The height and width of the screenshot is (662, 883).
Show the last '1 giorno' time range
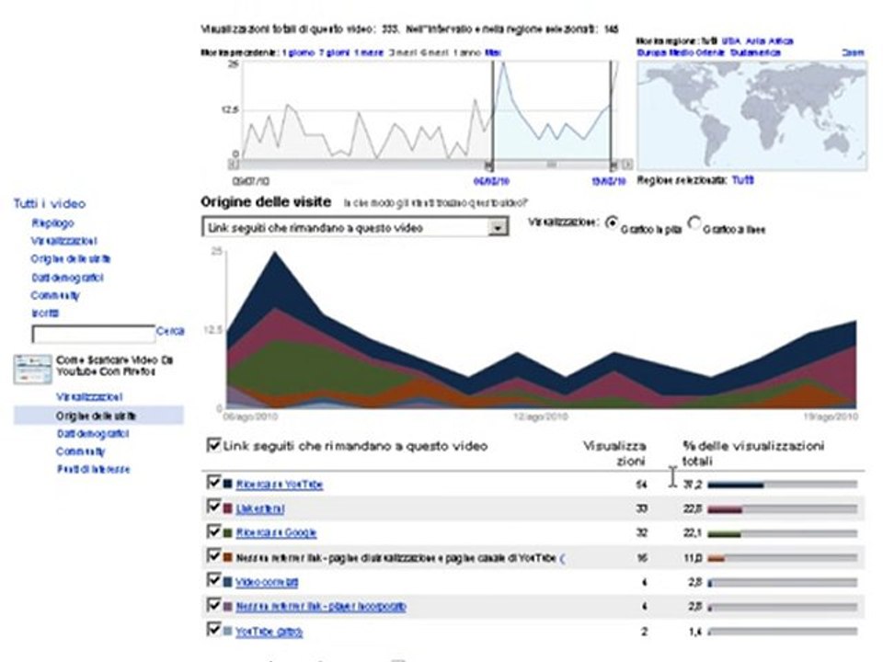tap(298, 52)
